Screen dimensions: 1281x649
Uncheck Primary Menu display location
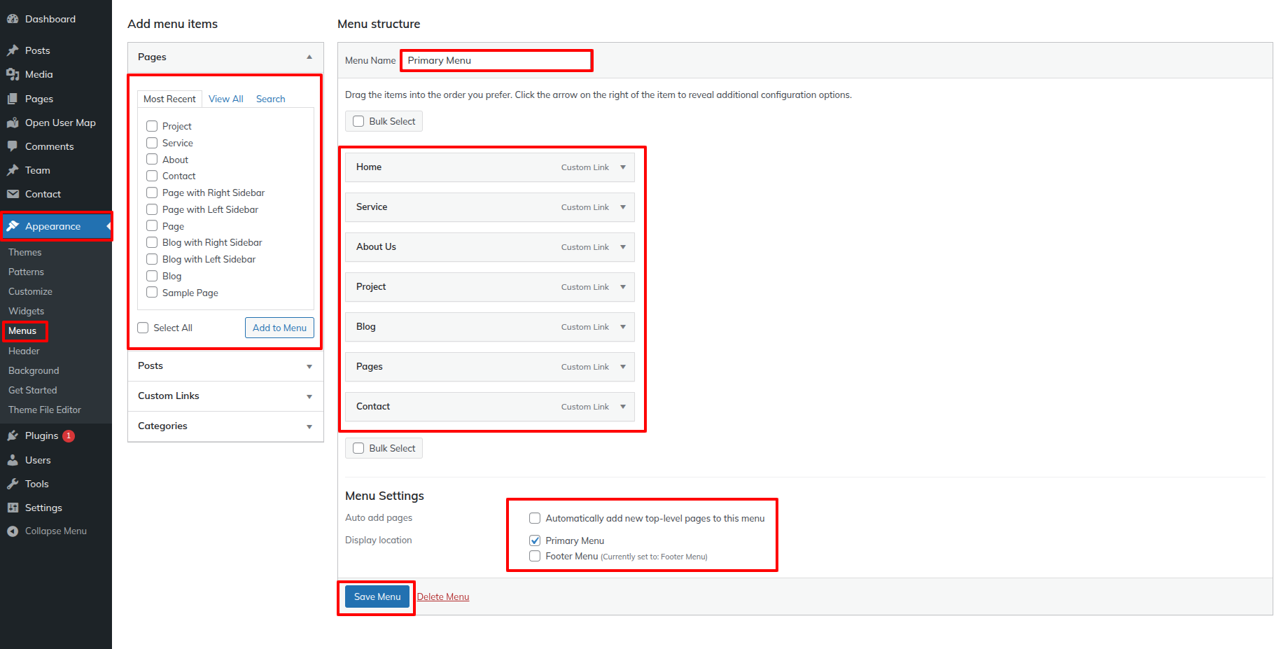pyautogui.click(x=535, y=540)
